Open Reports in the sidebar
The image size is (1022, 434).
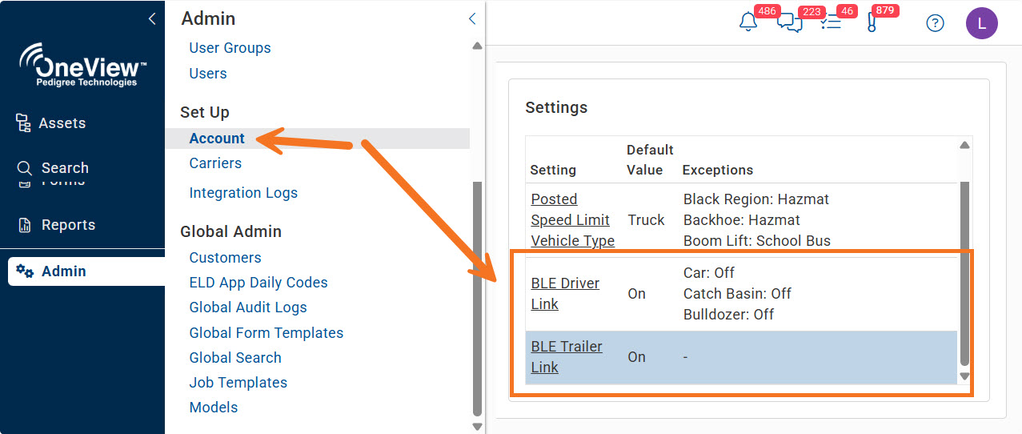pyautogui.click(x=68, y=225)
